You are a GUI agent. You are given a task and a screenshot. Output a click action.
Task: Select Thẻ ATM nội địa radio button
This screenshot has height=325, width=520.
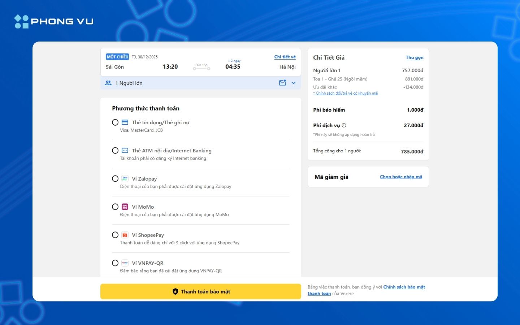coord(115,151)
